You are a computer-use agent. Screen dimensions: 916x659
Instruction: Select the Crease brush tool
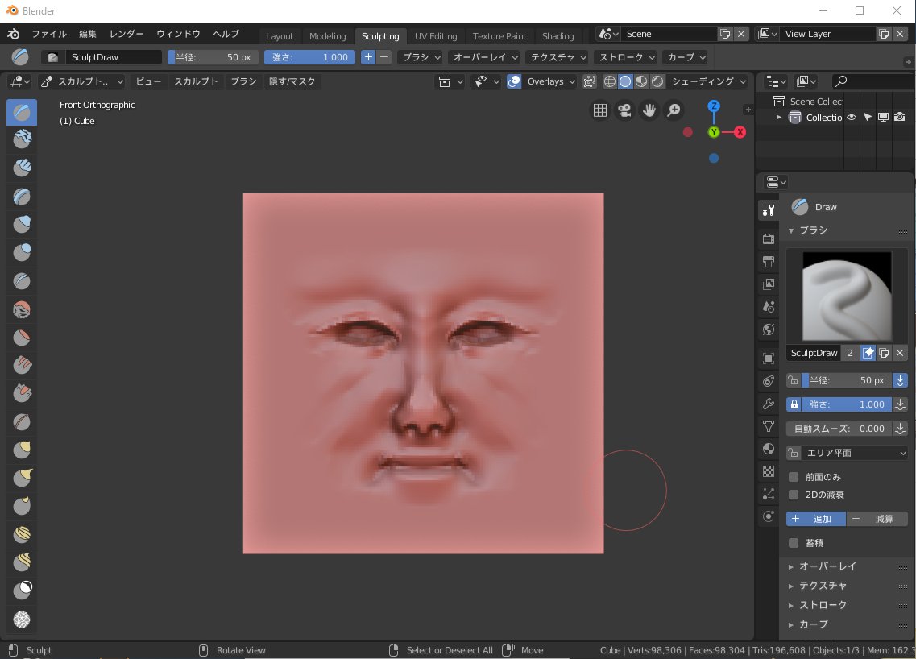(22, 280)
